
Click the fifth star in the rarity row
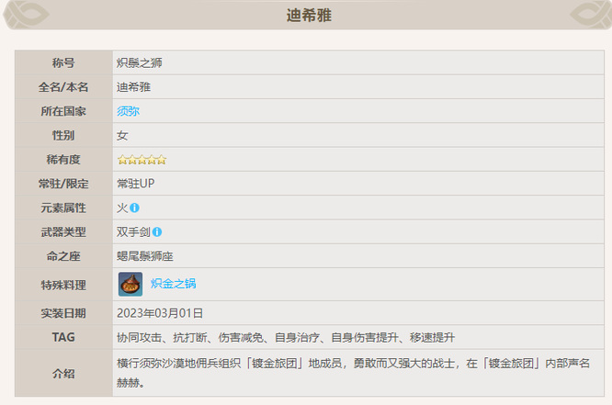click(162, 160)
